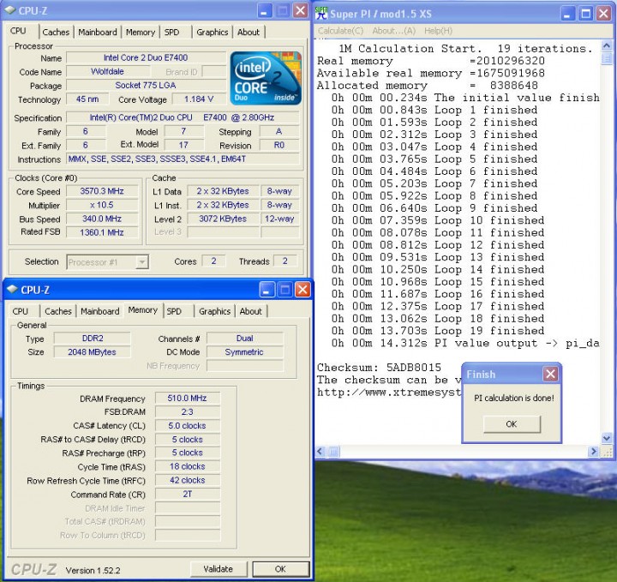Click the Super PI title bar icon

point(322,13)
